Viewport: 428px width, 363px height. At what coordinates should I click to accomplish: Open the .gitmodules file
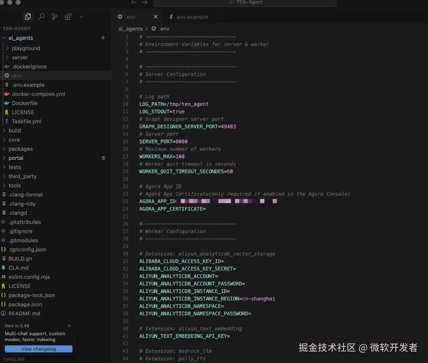pyautogui.click(x=55, y=240)
